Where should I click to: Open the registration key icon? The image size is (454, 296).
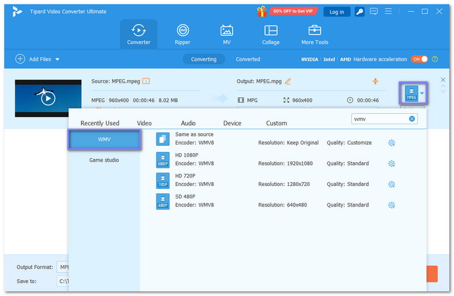tap(359, 11)
